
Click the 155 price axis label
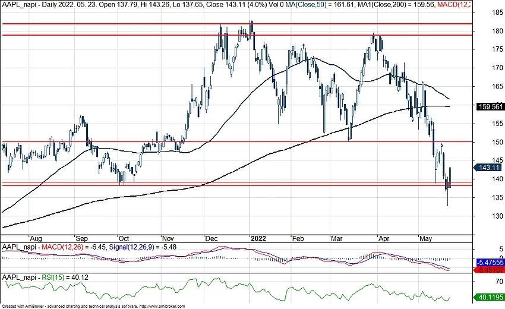point(497,124)
